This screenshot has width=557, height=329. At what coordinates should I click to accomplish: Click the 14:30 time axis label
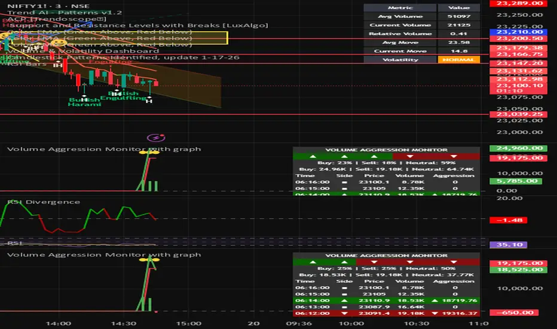click(x=124, y=324)
